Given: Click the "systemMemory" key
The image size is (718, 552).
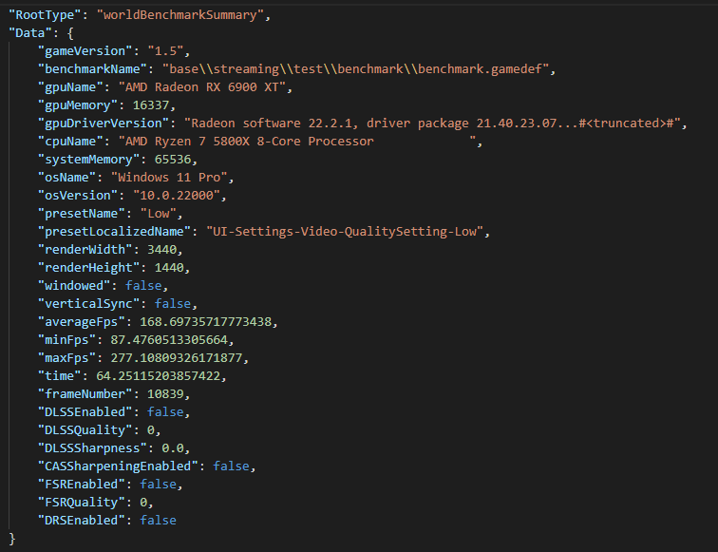Looking at the screenshot, I should [x=89, y=160].
